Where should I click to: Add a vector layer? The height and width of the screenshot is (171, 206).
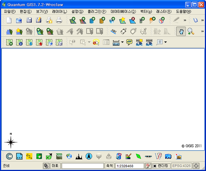tap(73, 20)
